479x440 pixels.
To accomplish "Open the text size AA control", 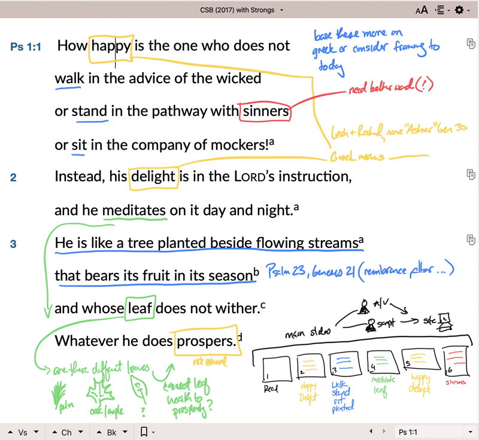I will [422, 10].
